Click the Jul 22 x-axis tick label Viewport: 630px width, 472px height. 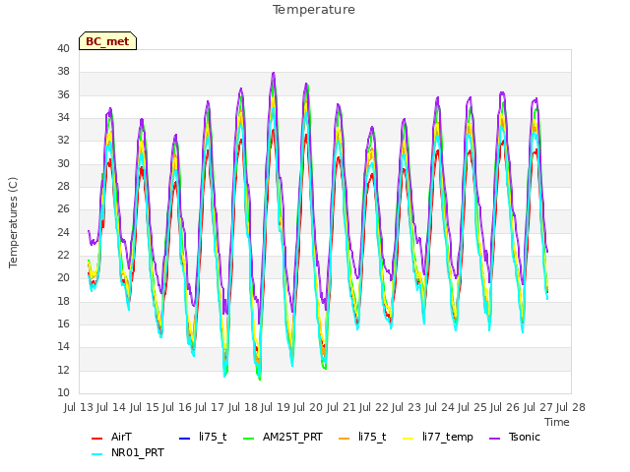tap(374, 407)
